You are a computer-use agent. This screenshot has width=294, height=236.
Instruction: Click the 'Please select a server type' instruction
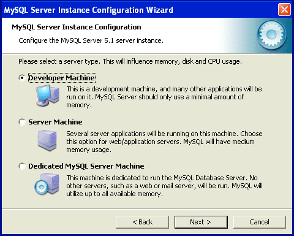130,61
